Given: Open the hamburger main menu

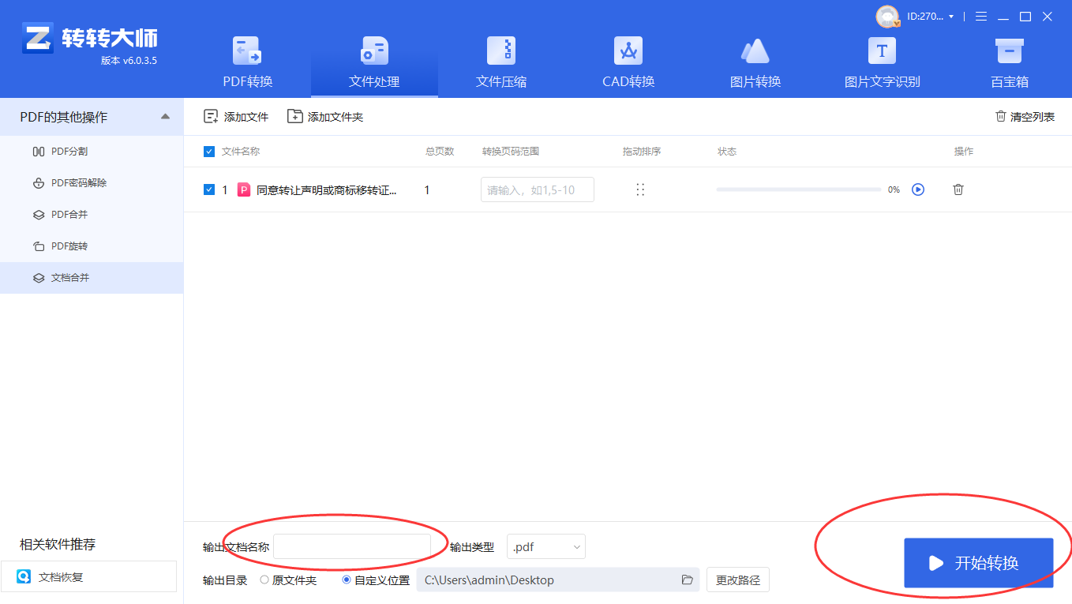Looking at the screenshot, I should 981,17.
